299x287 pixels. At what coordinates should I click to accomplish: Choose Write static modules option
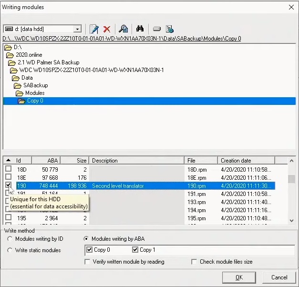tap(10, 250)
